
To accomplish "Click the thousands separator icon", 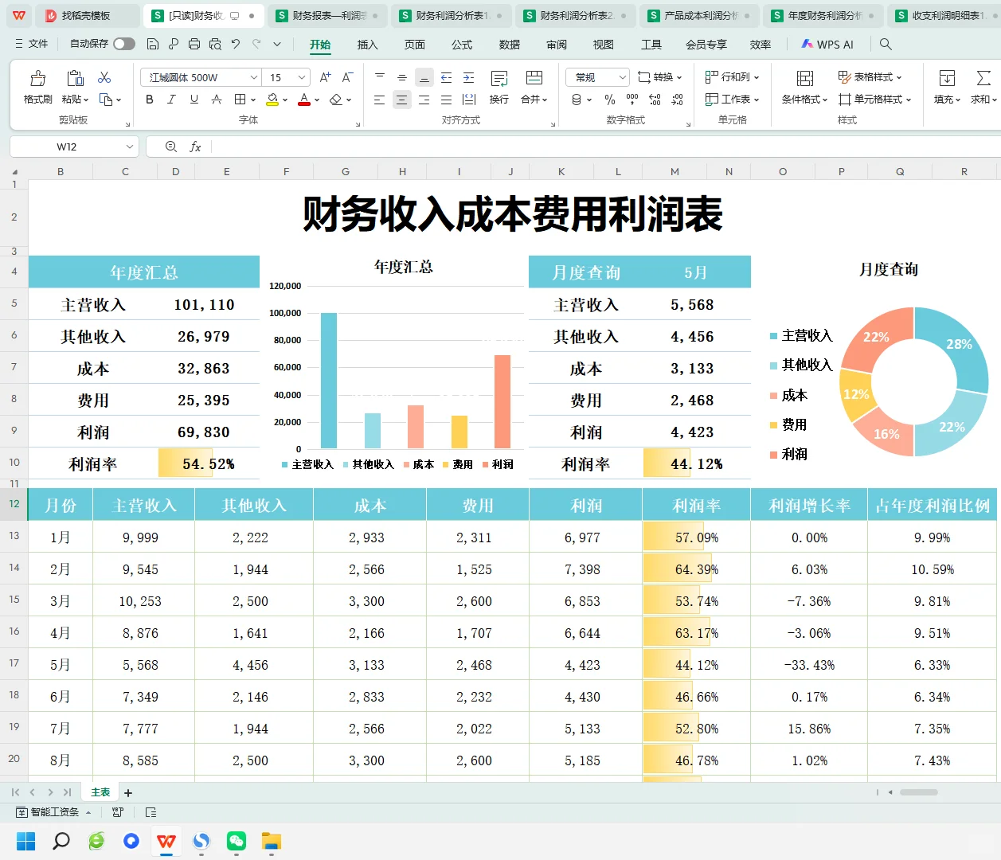I will 632,100.
